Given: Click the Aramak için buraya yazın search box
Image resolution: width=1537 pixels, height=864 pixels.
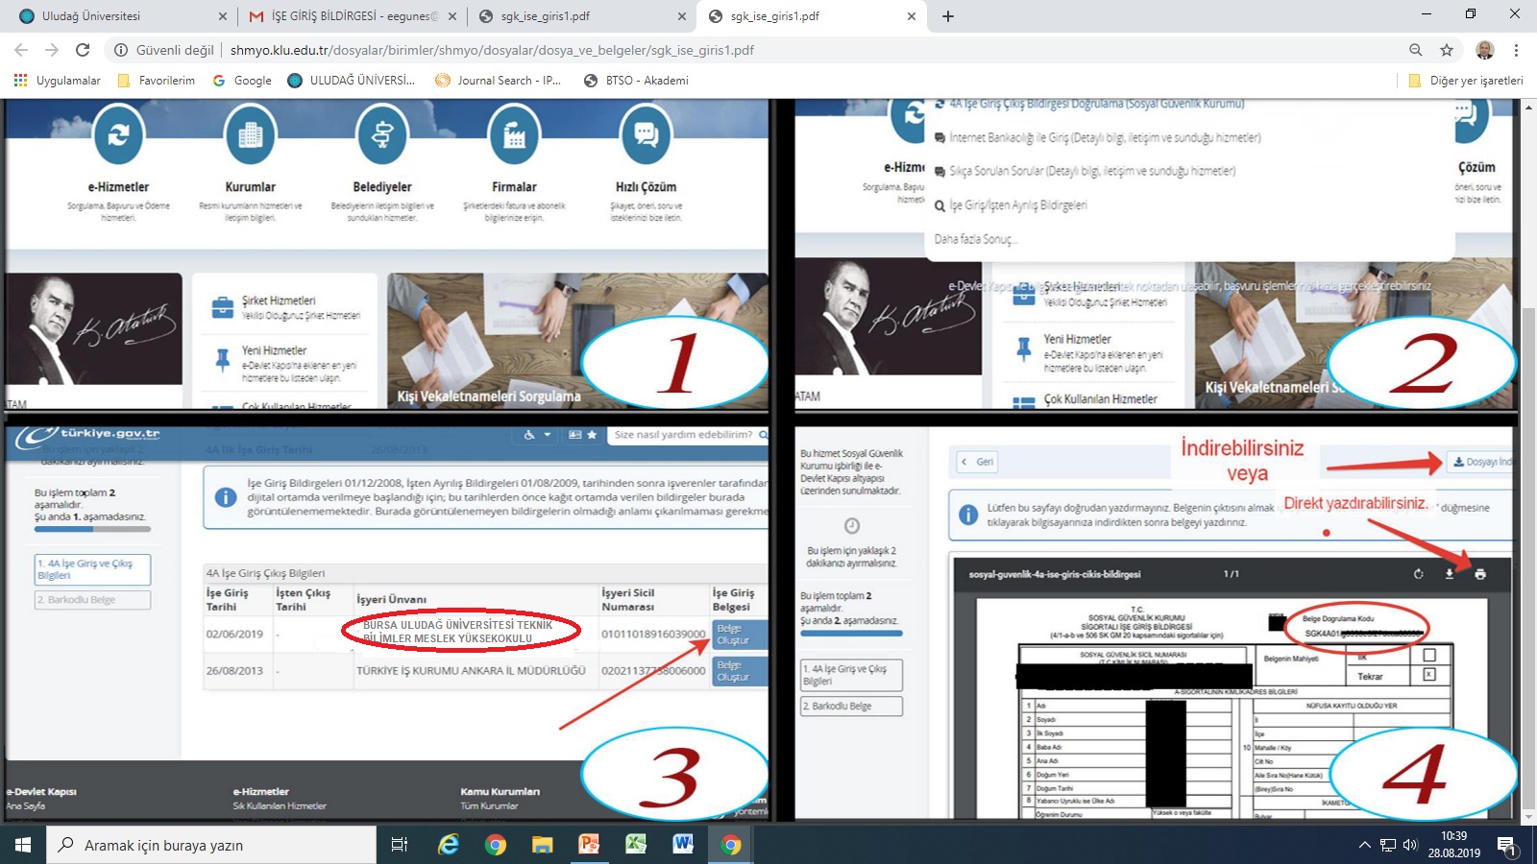Looking at the screenshot, I should point(211,845).
